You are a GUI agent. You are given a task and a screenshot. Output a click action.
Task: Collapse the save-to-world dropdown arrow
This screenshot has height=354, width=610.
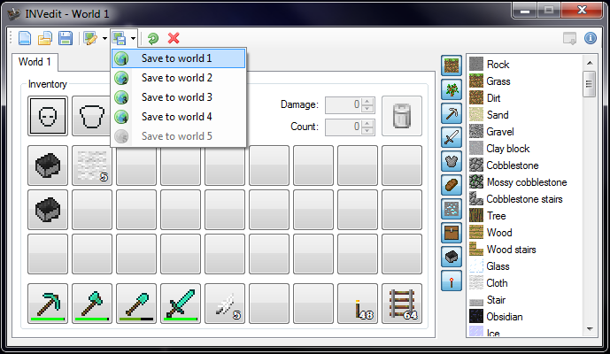pos(133,38)
